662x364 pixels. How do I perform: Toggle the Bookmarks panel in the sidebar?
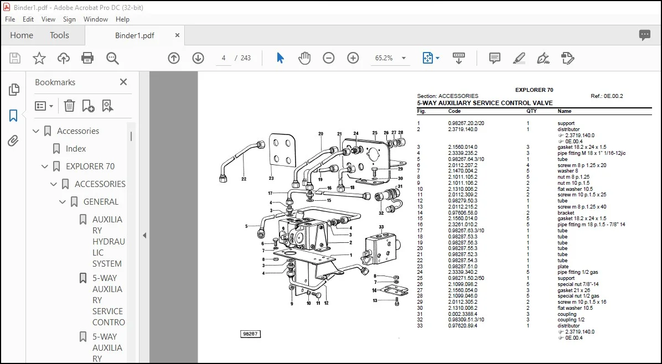pos(13,116)
